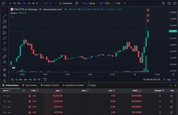The height and width of the screenshot is (115, 178).
Task: Open chart type dropdown arrow
Action: [x=55, y=3]
